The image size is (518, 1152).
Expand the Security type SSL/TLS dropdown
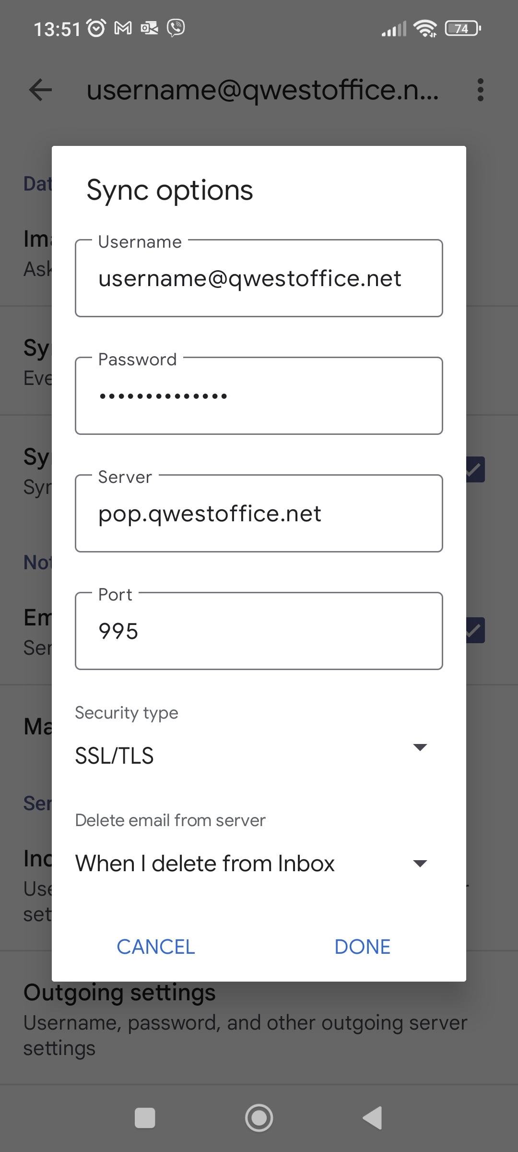pyautogui.click(x=252, y=756)
